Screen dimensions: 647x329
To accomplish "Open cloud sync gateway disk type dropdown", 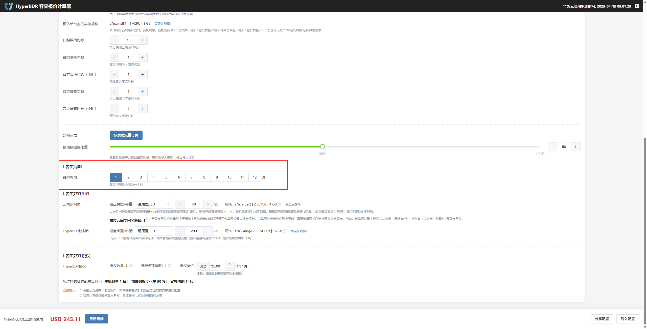I will 154,204.
